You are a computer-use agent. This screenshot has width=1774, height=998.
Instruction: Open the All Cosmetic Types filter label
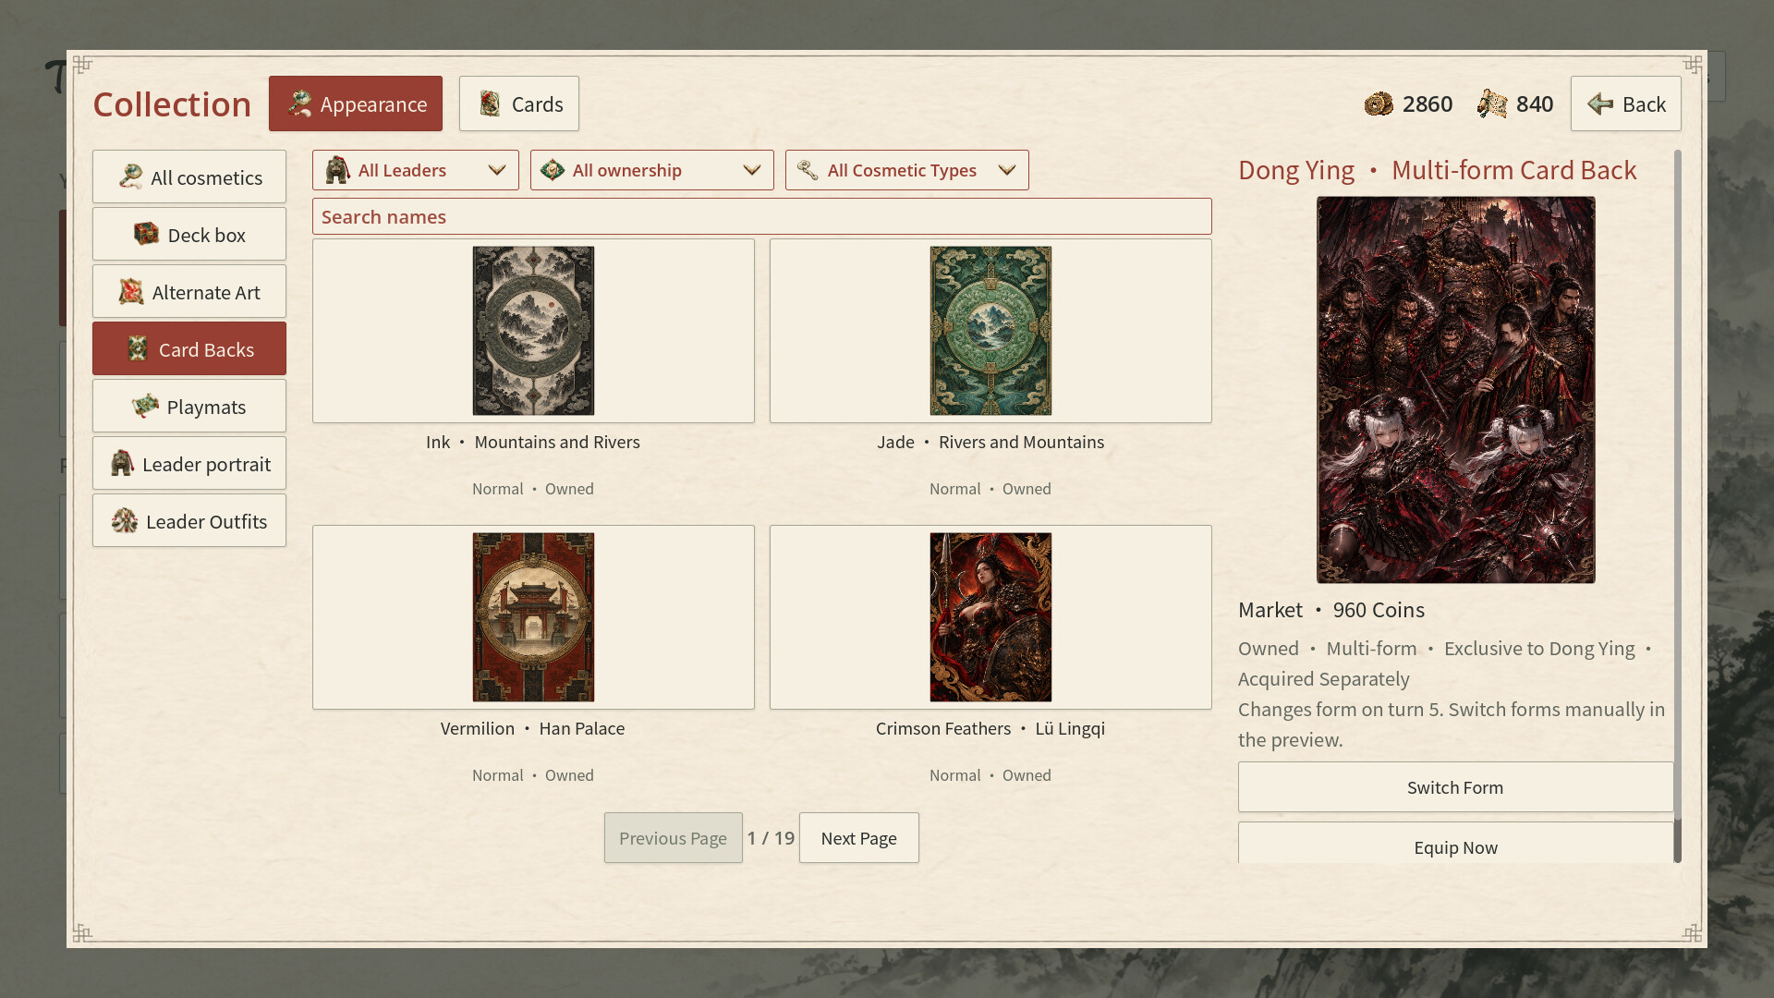902,170
